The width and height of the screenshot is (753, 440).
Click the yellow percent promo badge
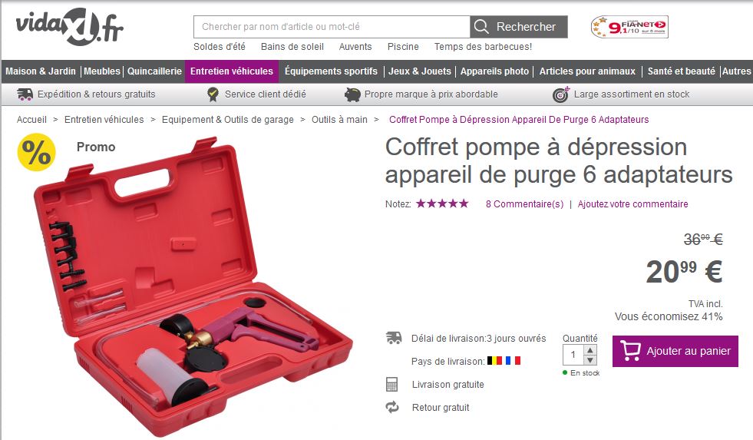pos(37,152)
